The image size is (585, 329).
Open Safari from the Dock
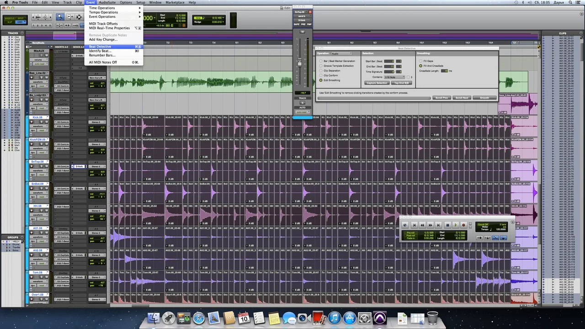click(x=198, y=318)
